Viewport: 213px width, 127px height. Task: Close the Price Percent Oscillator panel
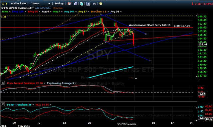point(3,83)
